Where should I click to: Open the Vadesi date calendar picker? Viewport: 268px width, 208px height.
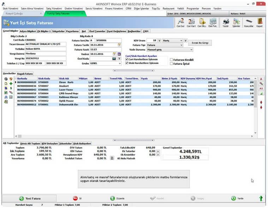coord(114,54)
